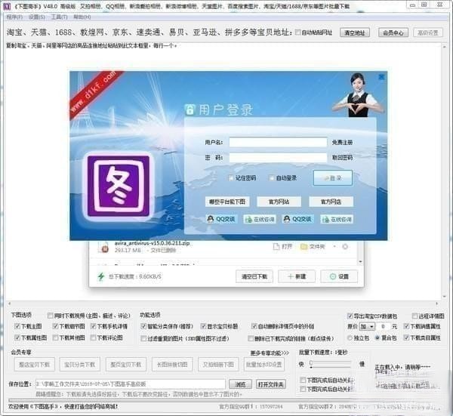Expand the small arrow in avira download row
Image resolution: width=453 pixels, height=416 pixels.
point(334,246)
